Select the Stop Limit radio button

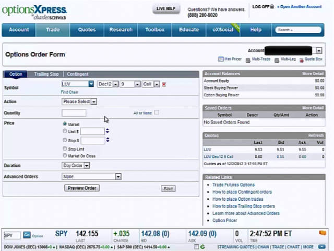click(x=65, y=149)
